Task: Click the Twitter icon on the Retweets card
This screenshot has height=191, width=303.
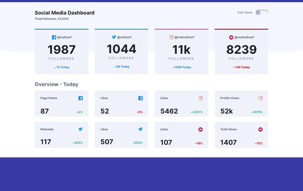Action: (81, 129)
